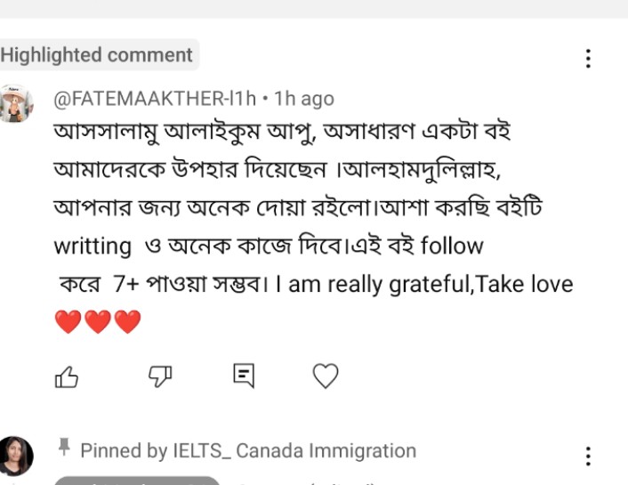Click the pin icon beside Pinned by

[x=64, y=449]
